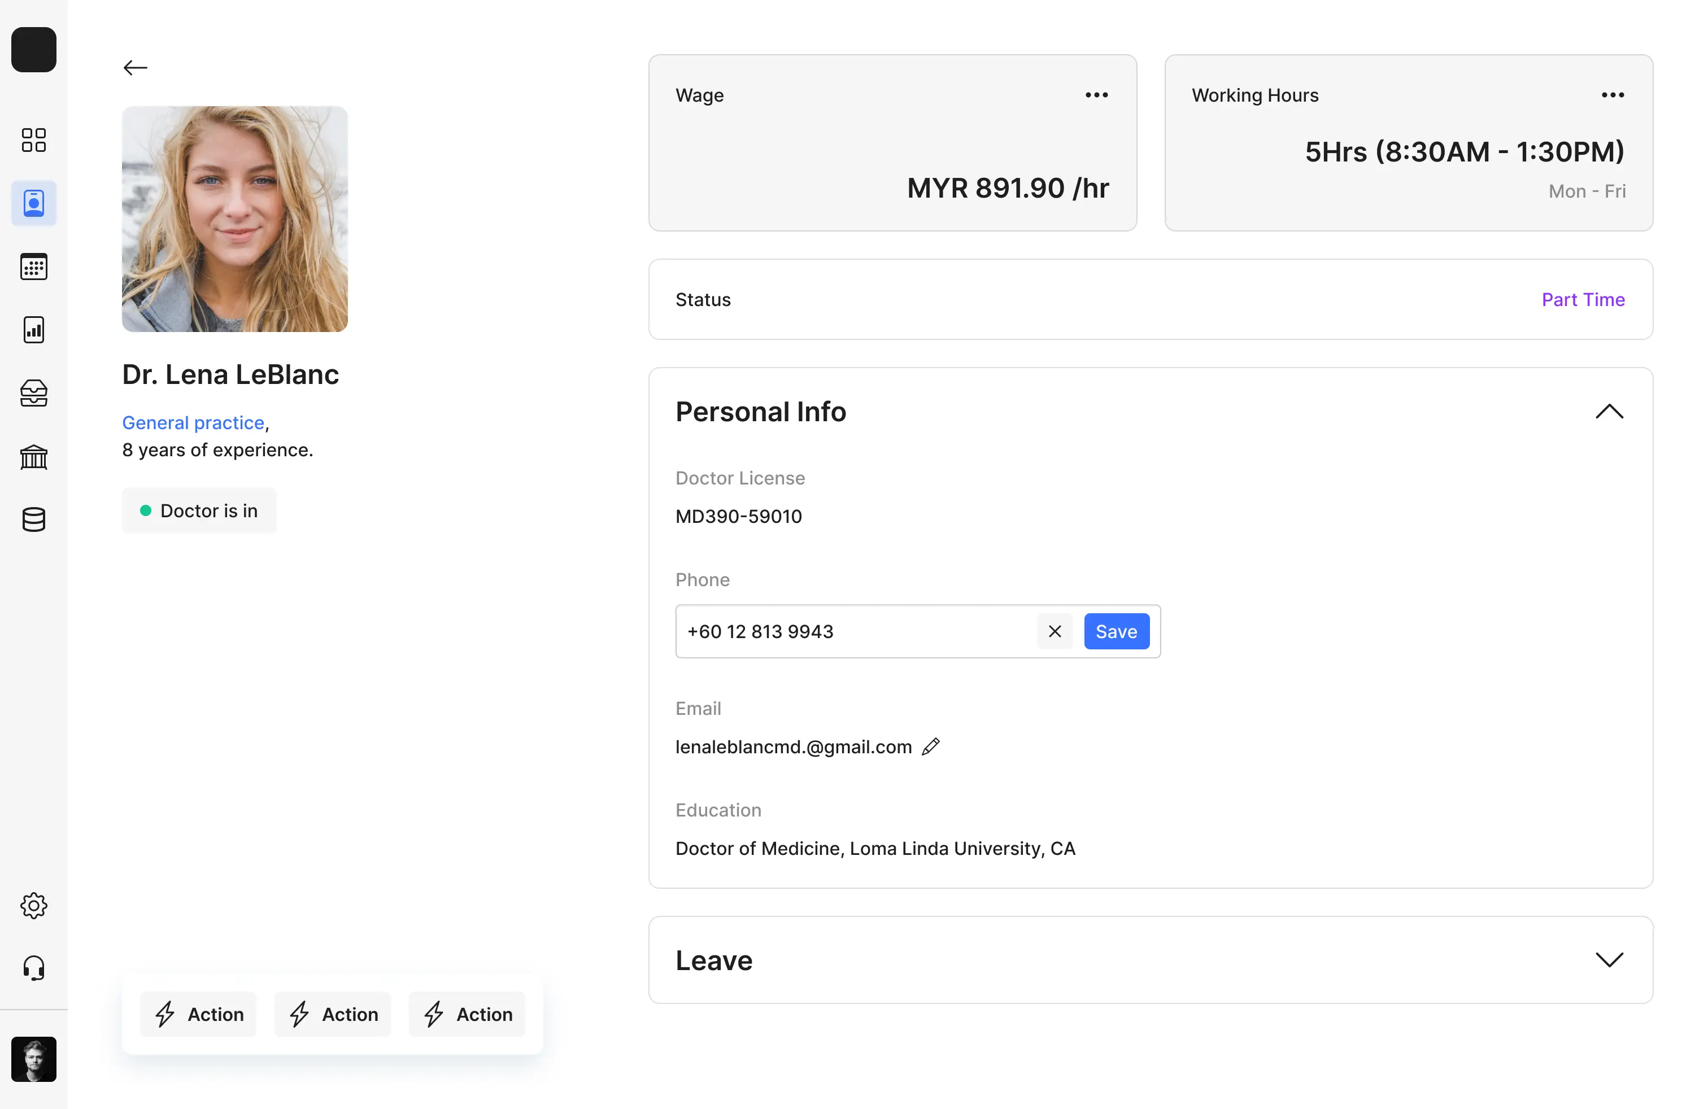Open the General practice link
The height and width of the screenshot is (1109, 1708).
(x=193, y=422)
